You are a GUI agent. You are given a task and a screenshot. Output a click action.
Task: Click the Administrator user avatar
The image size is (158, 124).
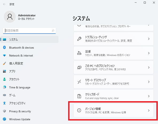click(10, 17)
